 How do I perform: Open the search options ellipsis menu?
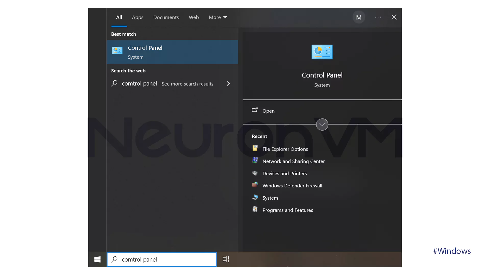(x=378, y=17)
